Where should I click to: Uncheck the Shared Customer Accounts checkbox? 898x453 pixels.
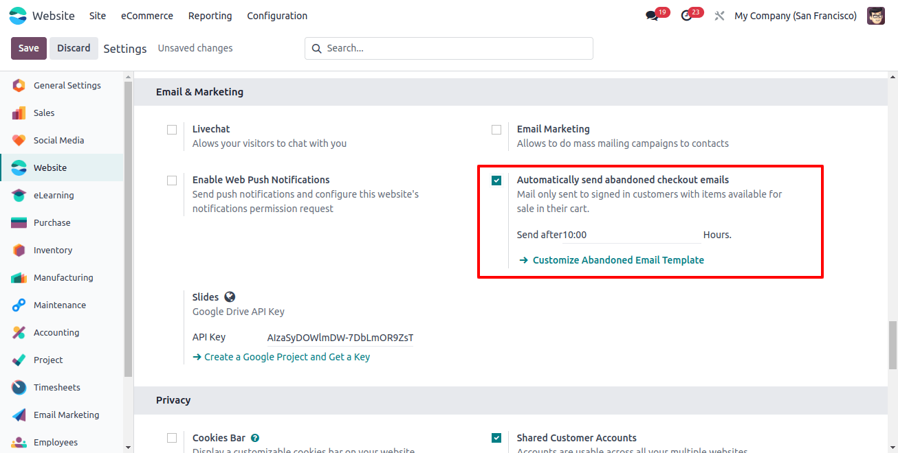pos(496,438)
